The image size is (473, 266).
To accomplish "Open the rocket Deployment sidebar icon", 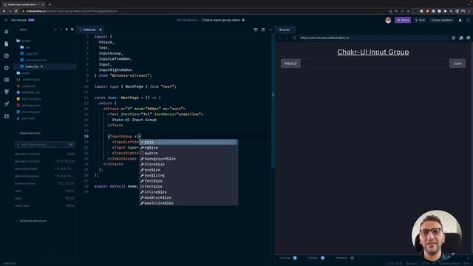I will pos(7,104).
